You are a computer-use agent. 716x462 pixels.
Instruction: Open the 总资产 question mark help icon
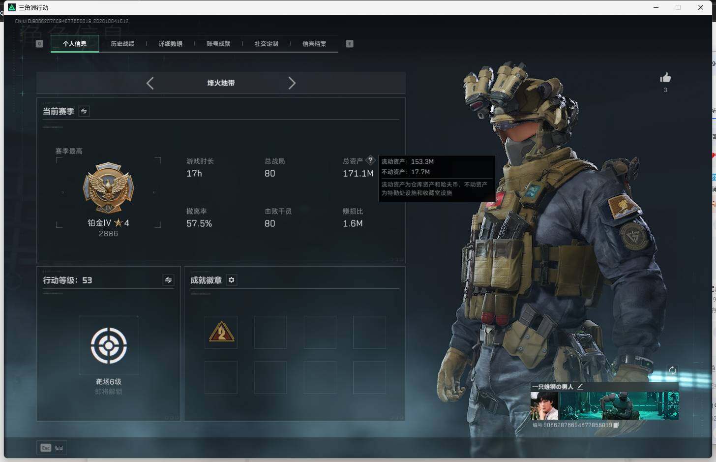[x=370, y=160]
